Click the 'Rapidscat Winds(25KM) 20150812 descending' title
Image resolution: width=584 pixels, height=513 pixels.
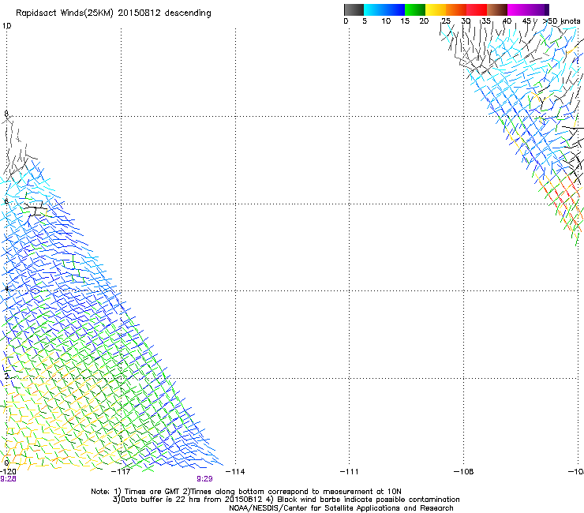point(113,13)
